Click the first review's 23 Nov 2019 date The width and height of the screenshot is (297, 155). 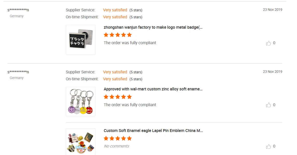coord(272,10)
